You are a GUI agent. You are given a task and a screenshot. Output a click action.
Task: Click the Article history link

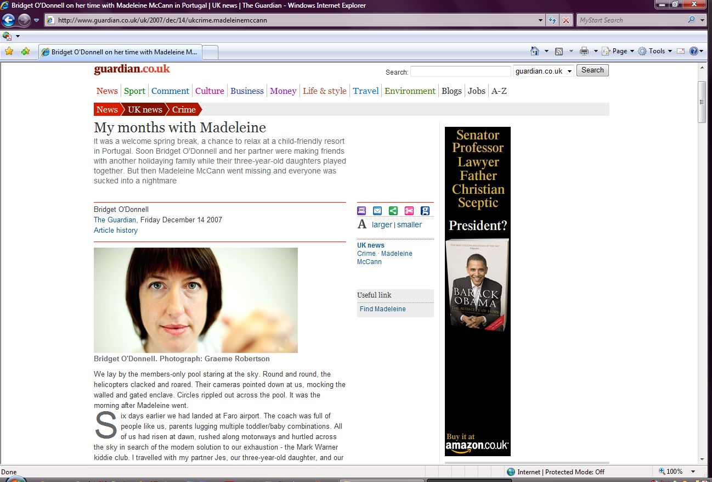[116, 231]
